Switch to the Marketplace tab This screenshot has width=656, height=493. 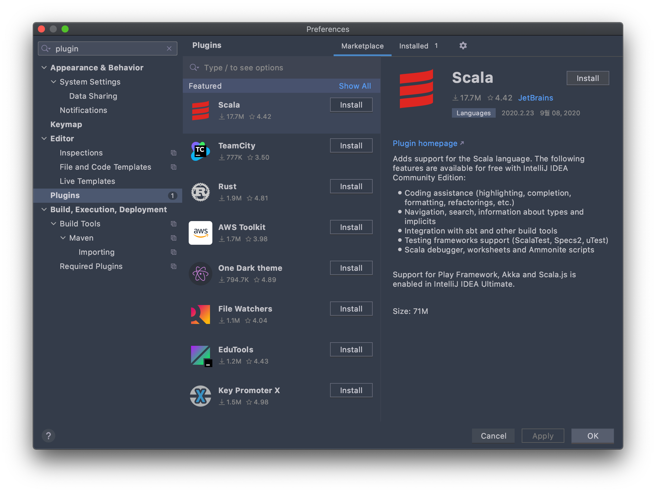tap(362, 46)
